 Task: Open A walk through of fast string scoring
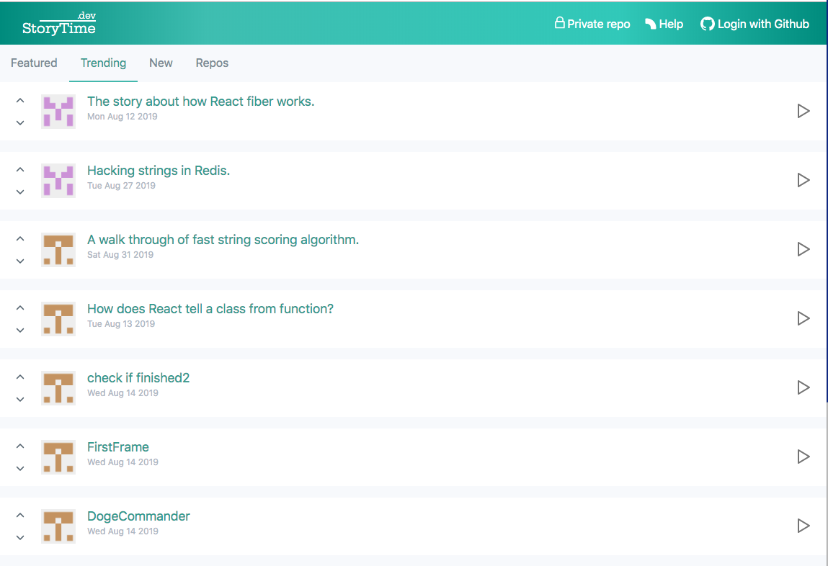(223, 240)
